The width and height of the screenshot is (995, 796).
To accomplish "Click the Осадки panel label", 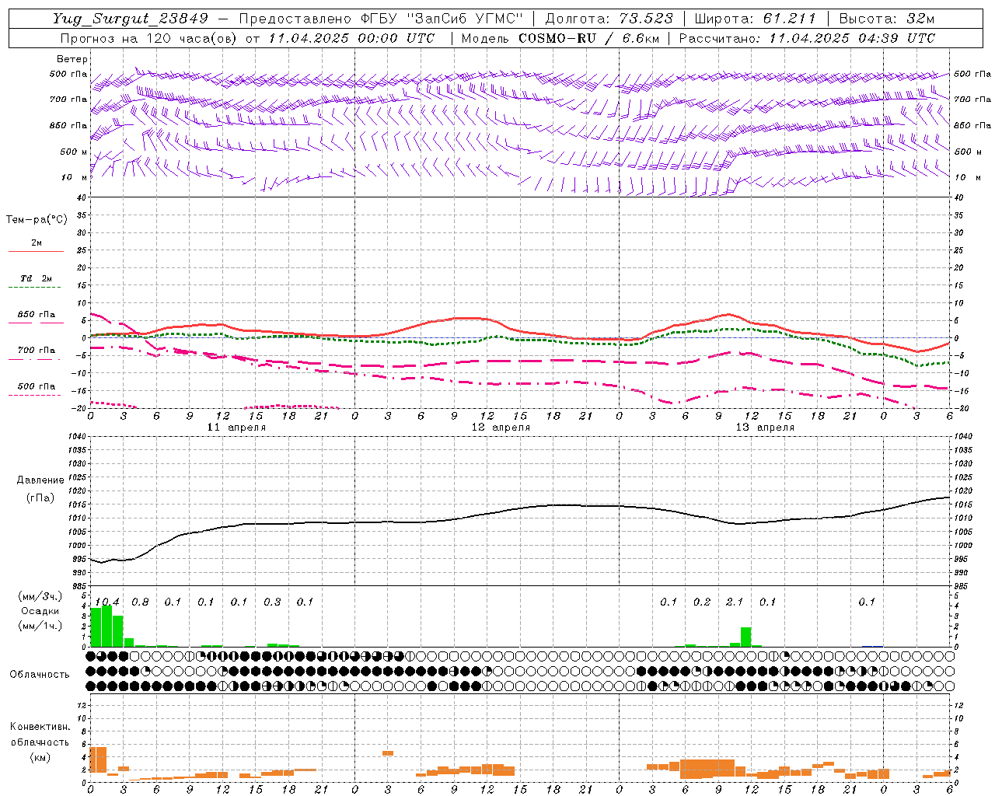I will click(x=40, y=611).
